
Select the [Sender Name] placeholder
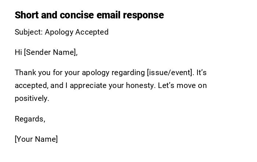point(51,52)
